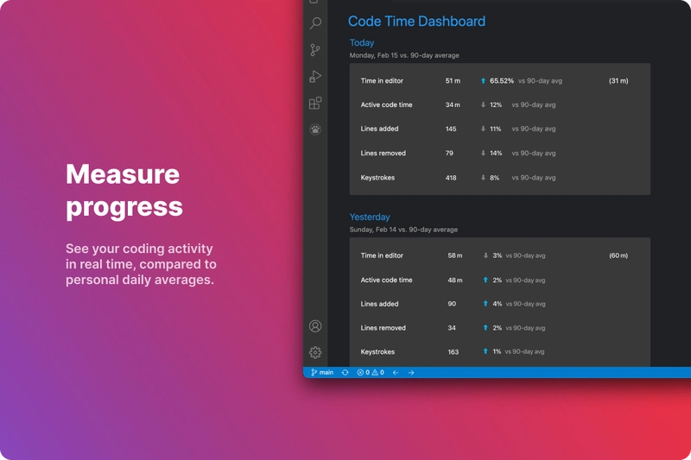Open the Manage gear icon

(315, 353)
